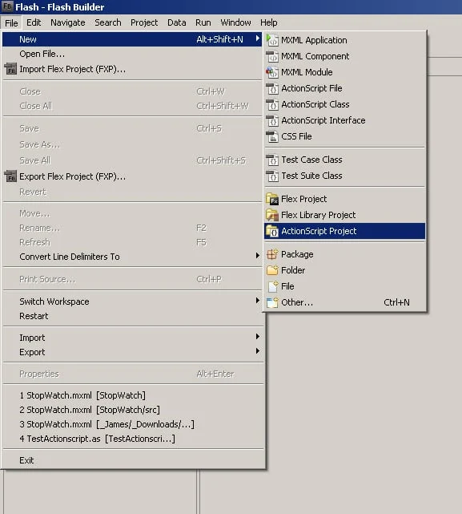Choose MXML Application text label
462x514 pixels.
314,40
